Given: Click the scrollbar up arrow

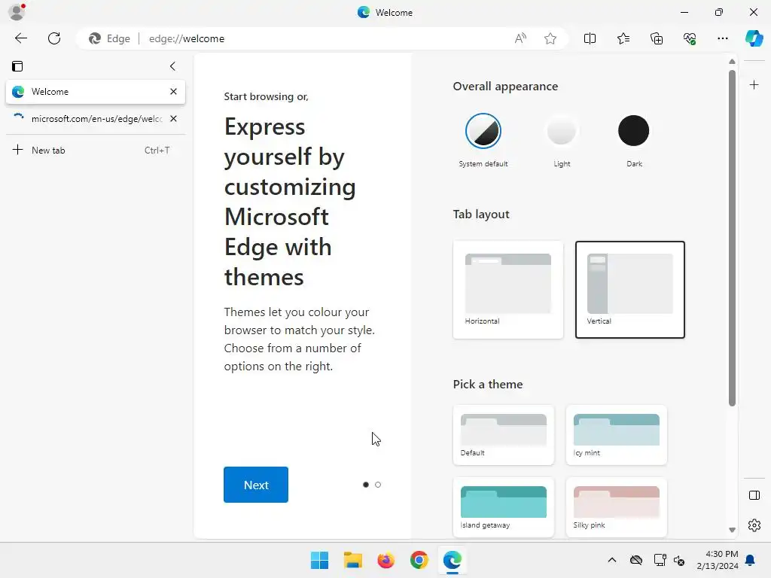Looking at the screenshot, I should (732, 62).
